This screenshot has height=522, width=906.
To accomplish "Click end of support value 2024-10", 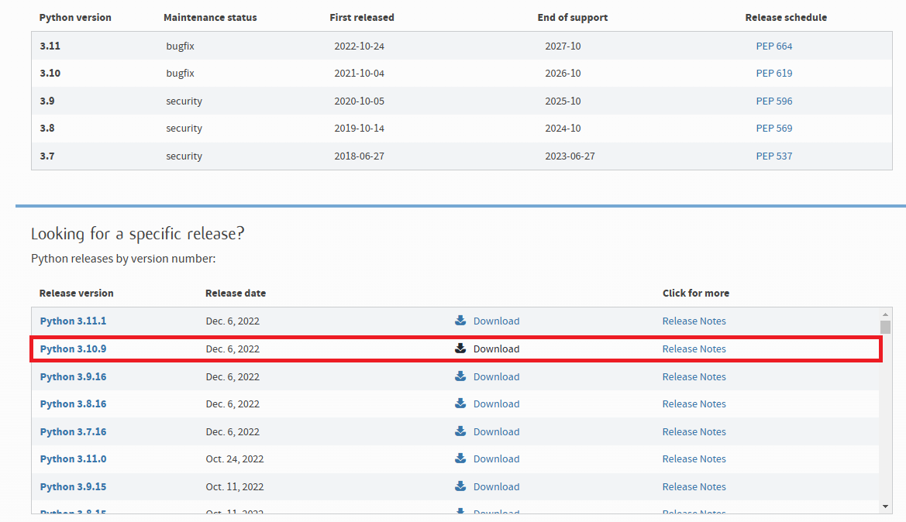I will point(563,129).
